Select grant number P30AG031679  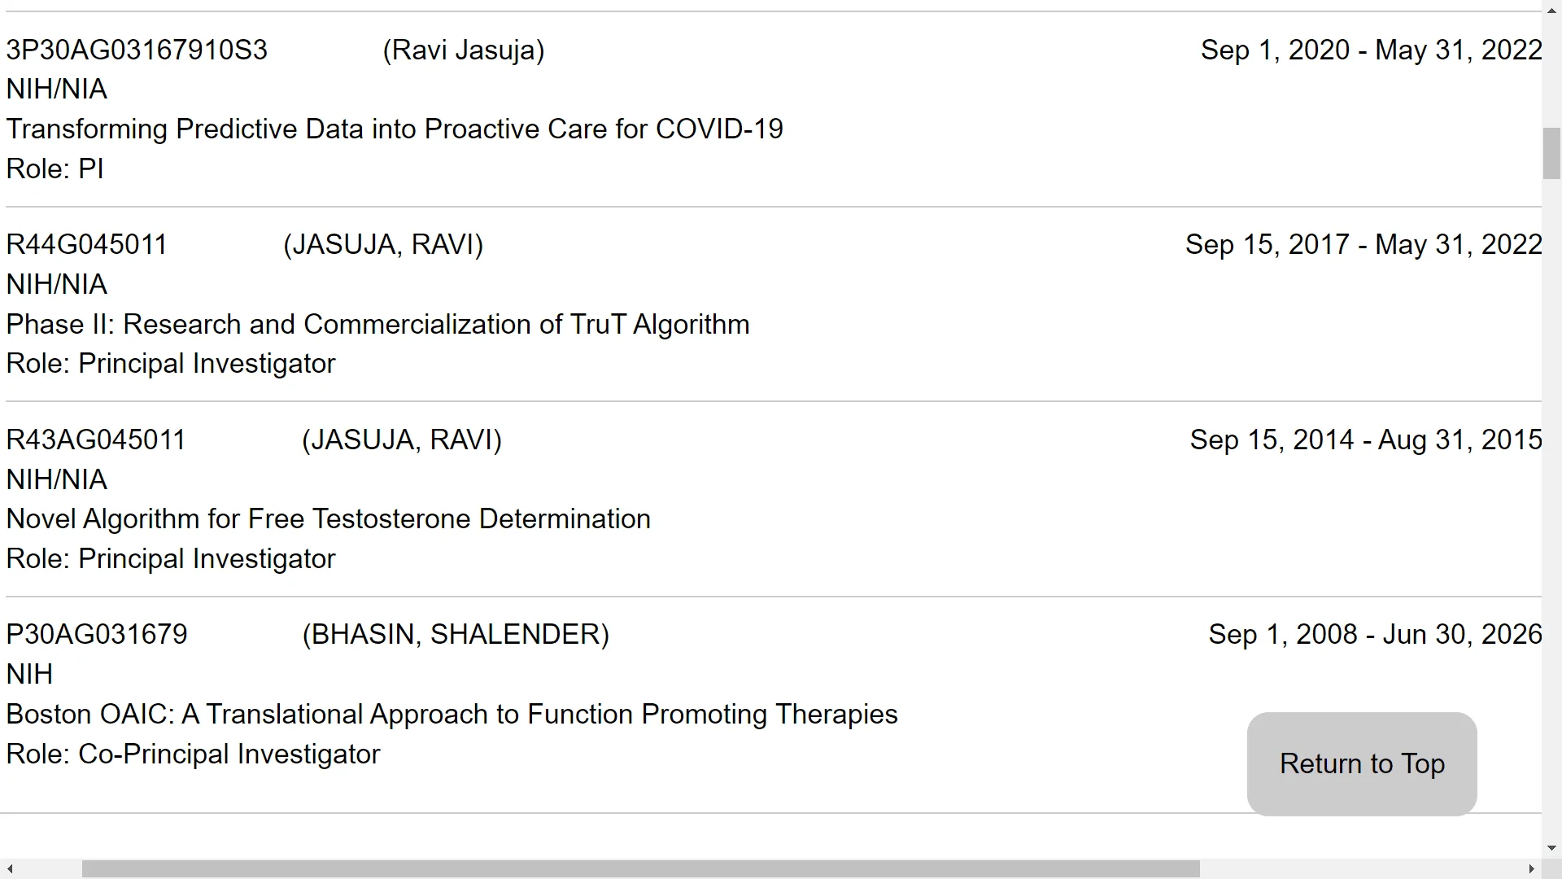96,634
